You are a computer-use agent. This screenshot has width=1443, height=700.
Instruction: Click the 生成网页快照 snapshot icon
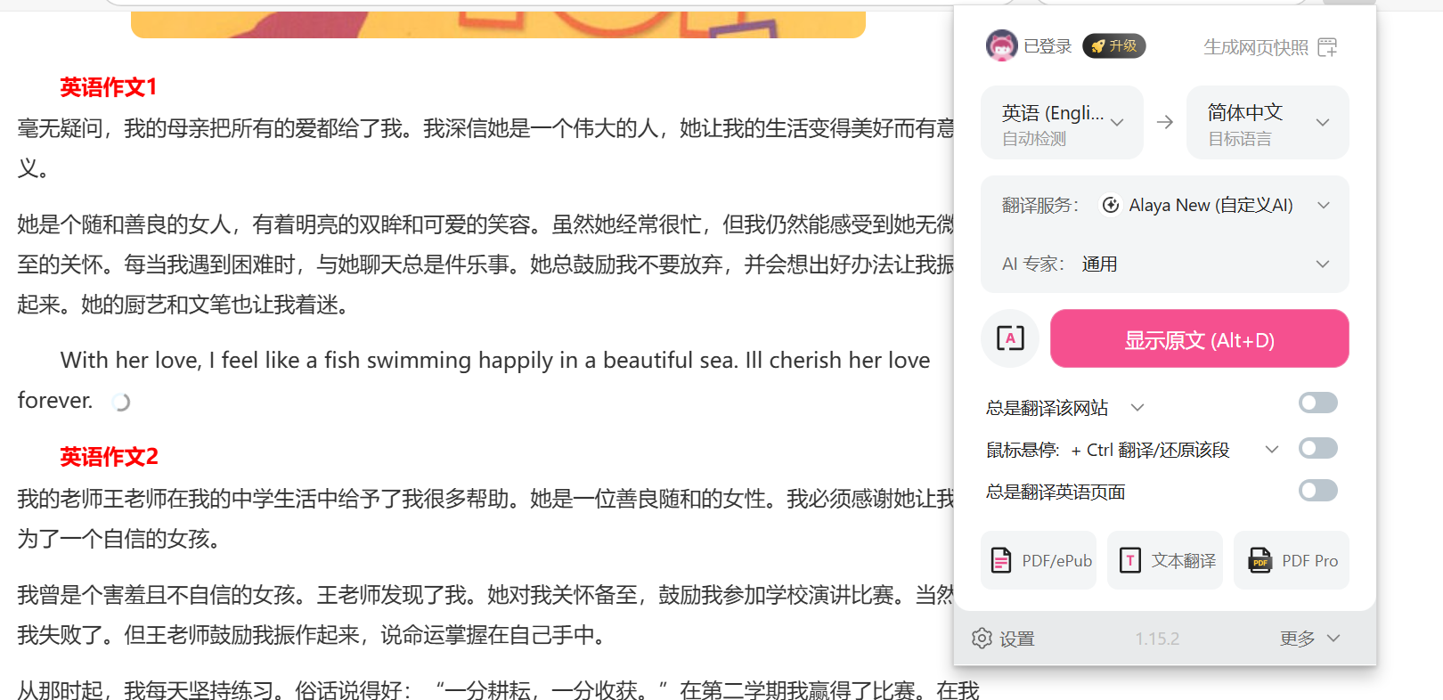tap(1327, 47)
